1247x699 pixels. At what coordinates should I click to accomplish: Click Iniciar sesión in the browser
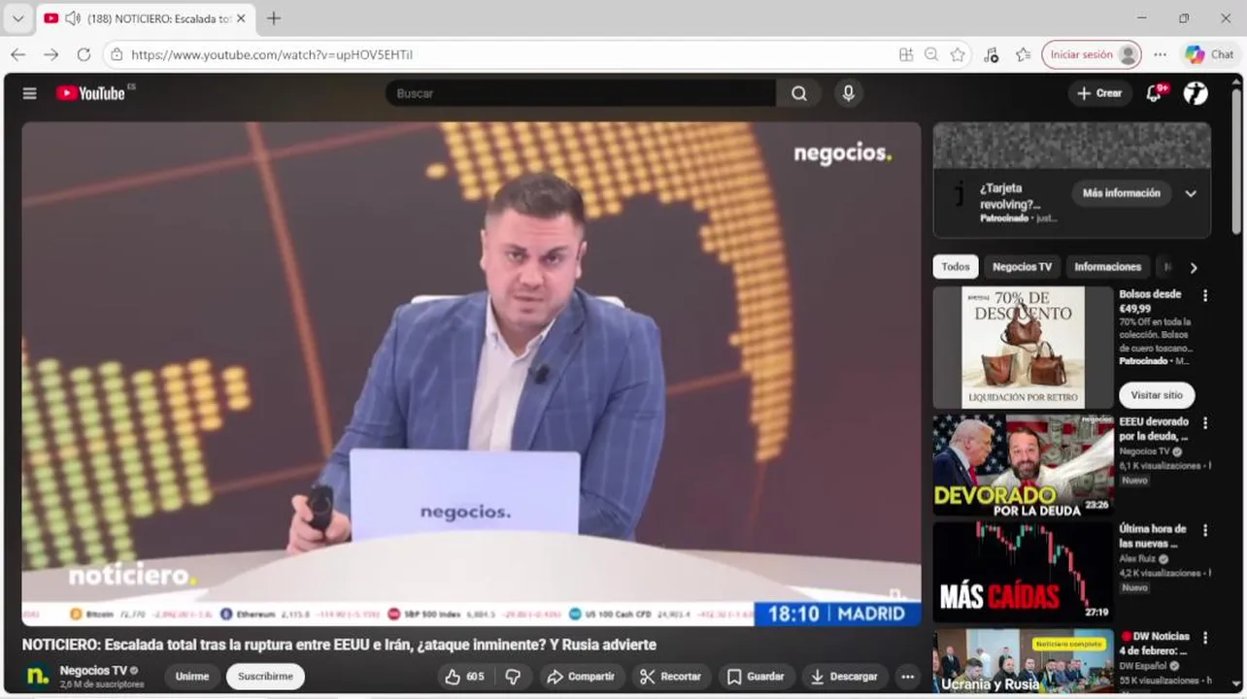coord(1092,54)
